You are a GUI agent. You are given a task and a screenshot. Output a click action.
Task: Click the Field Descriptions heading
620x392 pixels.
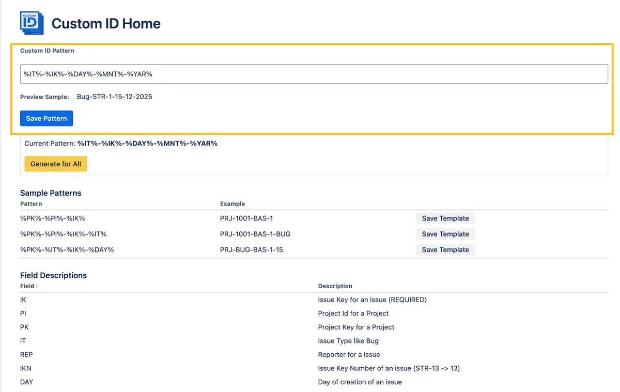[53, 275]
